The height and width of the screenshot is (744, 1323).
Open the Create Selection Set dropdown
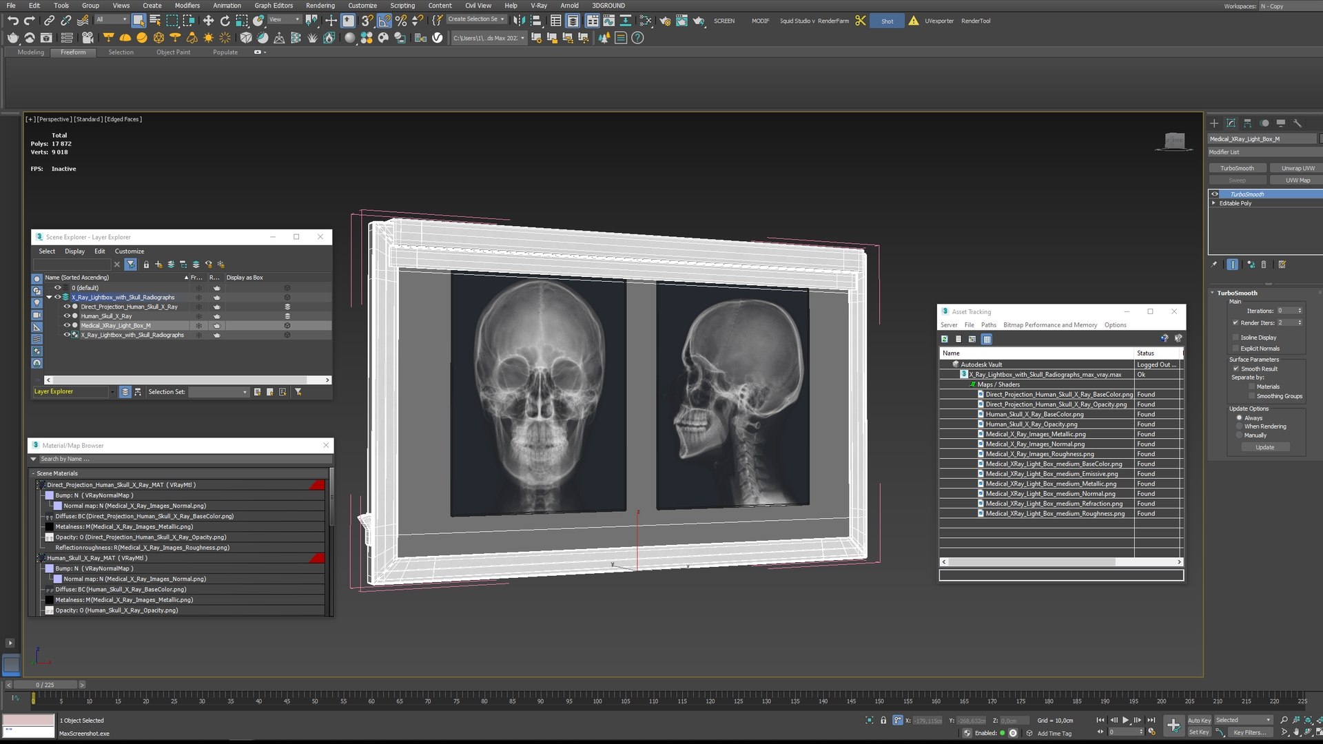(476, 19)
